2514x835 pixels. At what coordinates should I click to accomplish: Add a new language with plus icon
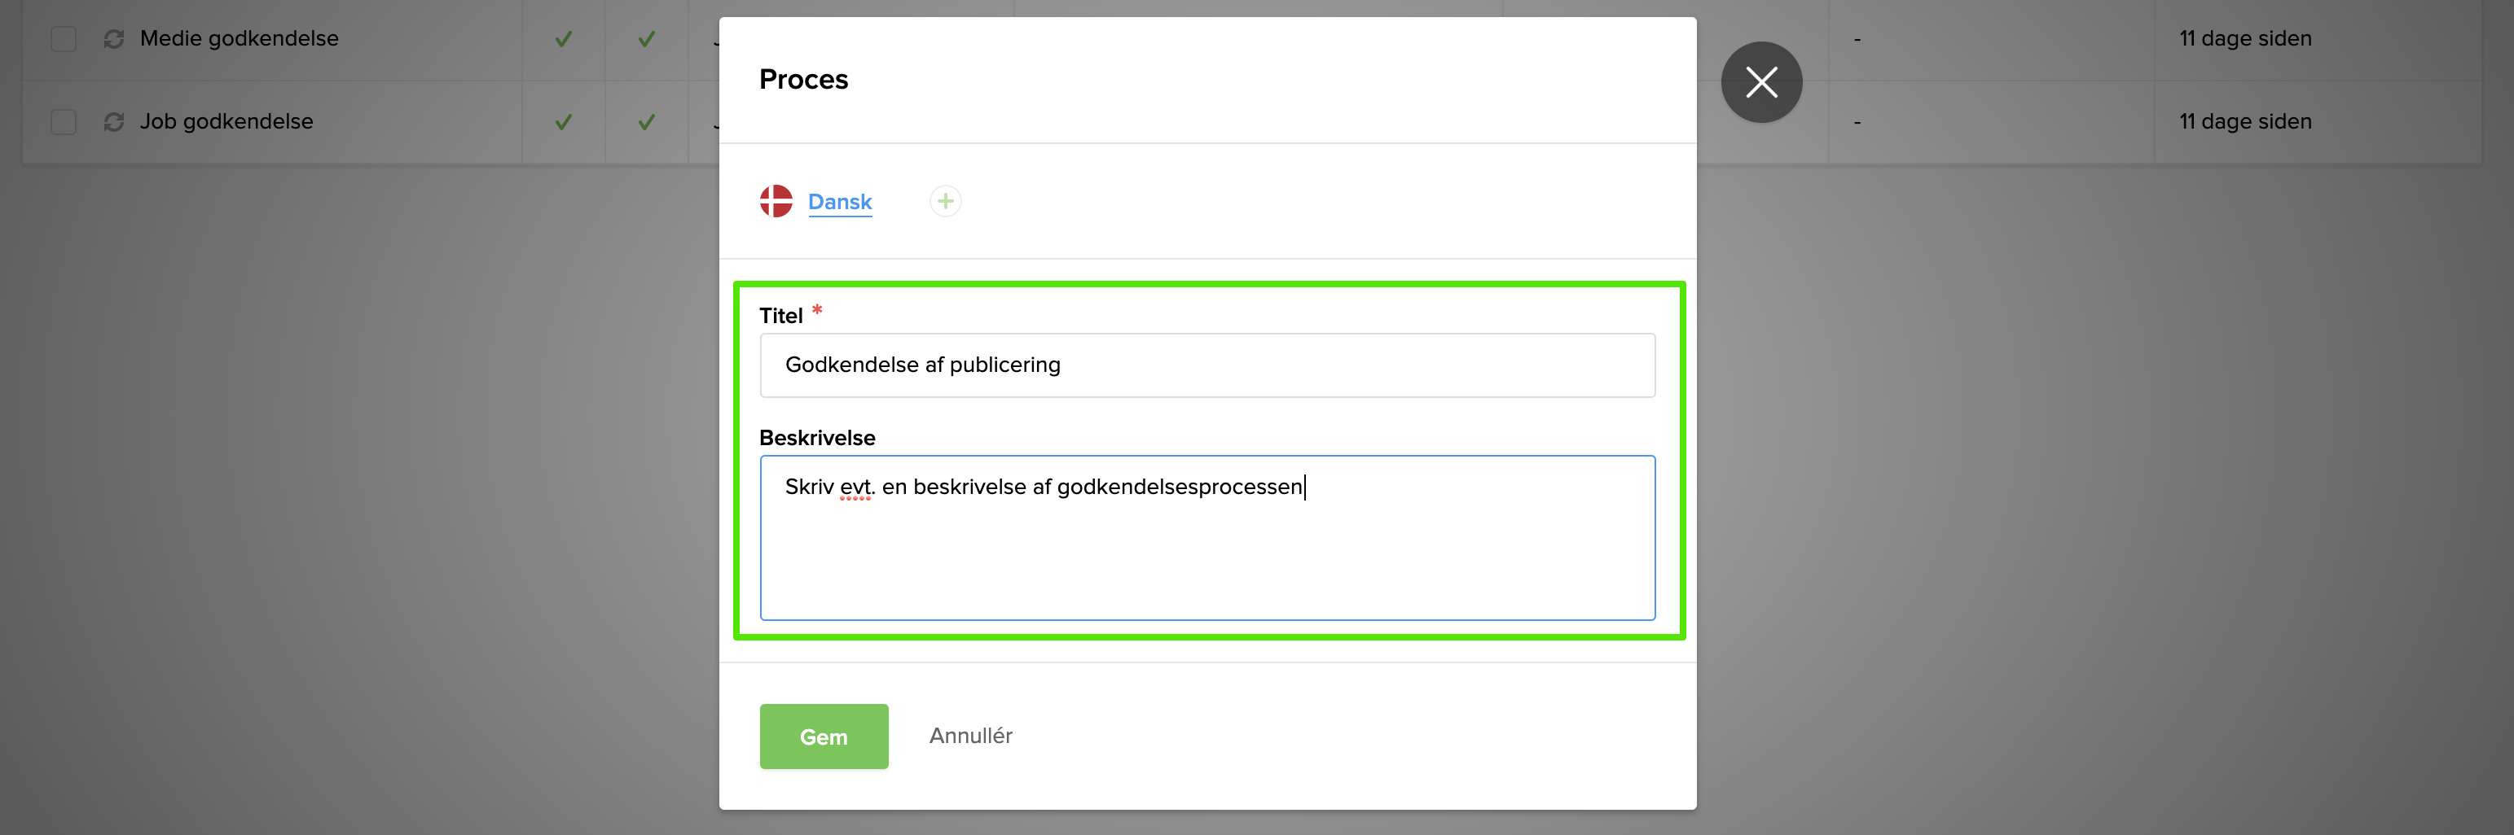coord(945,201)
